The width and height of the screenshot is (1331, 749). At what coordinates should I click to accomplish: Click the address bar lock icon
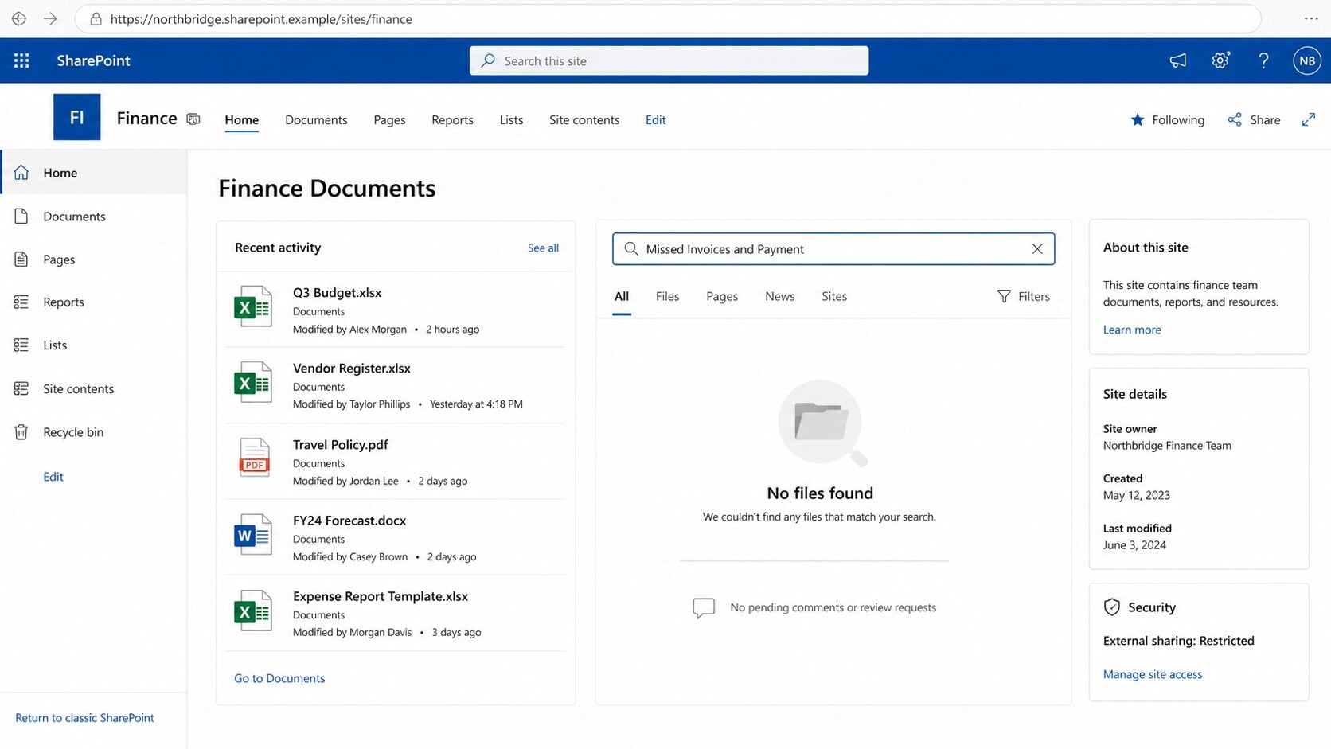coord(96,18)
